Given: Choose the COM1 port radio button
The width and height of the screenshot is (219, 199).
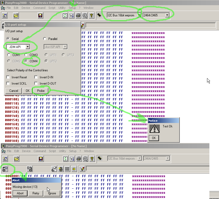Looking at the screenshot, I should coord(9,55).
